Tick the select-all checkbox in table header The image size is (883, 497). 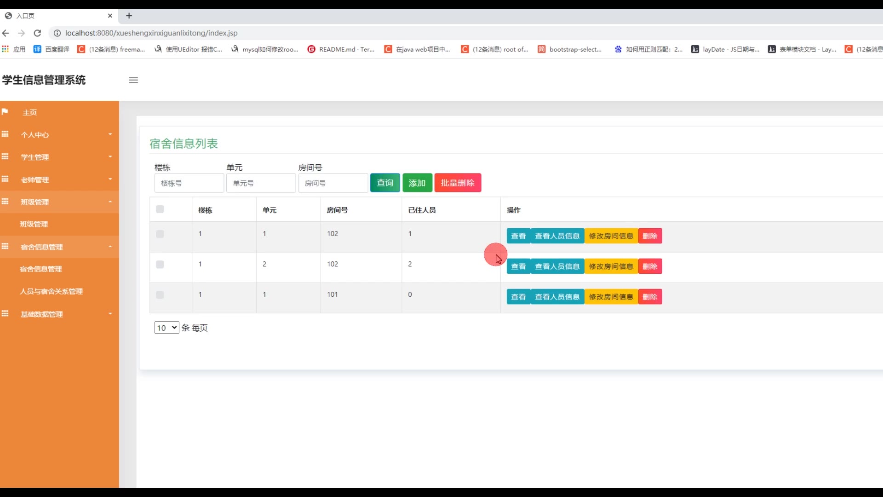[160, 209]
